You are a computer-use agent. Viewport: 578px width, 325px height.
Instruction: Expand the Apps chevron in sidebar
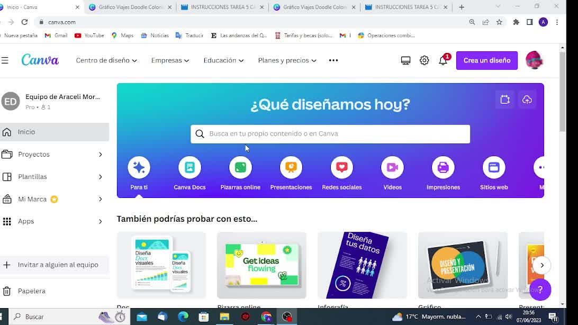(x=100, y=221)
